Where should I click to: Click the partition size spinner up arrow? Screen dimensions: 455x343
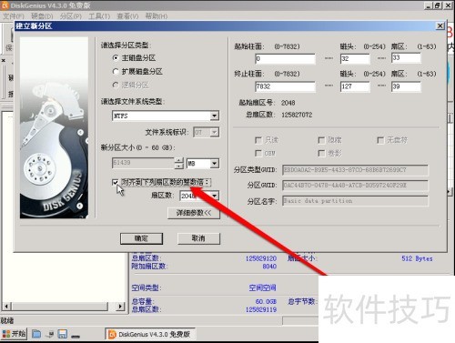click(179, 160)
